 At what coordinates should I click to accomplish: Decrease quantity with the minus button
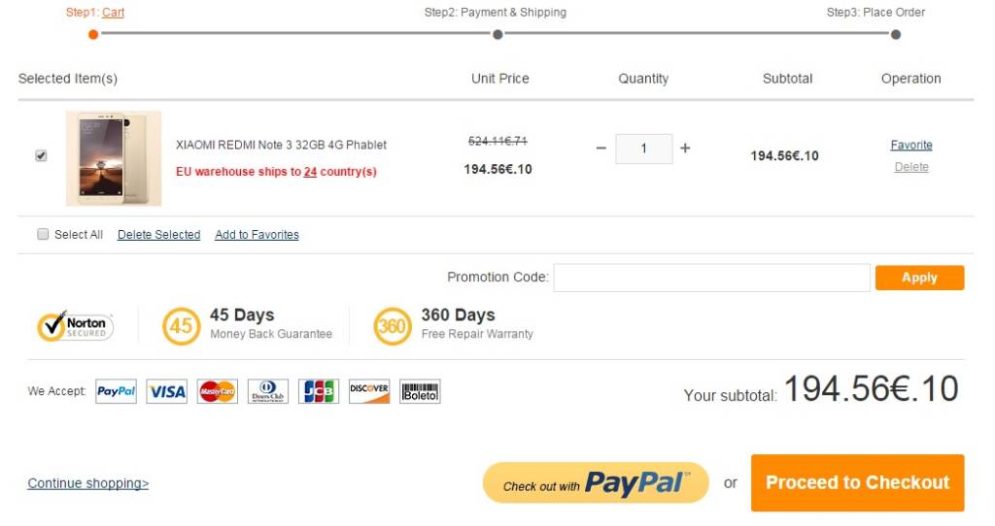tap(600, 148)
